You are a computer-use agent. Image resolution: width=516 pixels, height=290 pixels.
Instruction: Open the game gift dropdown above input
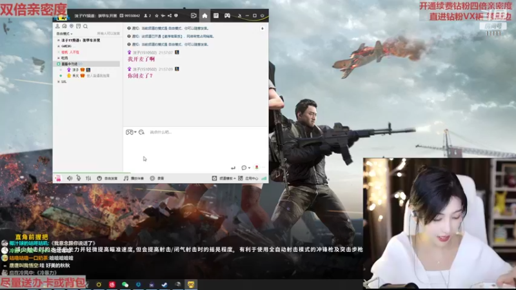coord(131,132)
